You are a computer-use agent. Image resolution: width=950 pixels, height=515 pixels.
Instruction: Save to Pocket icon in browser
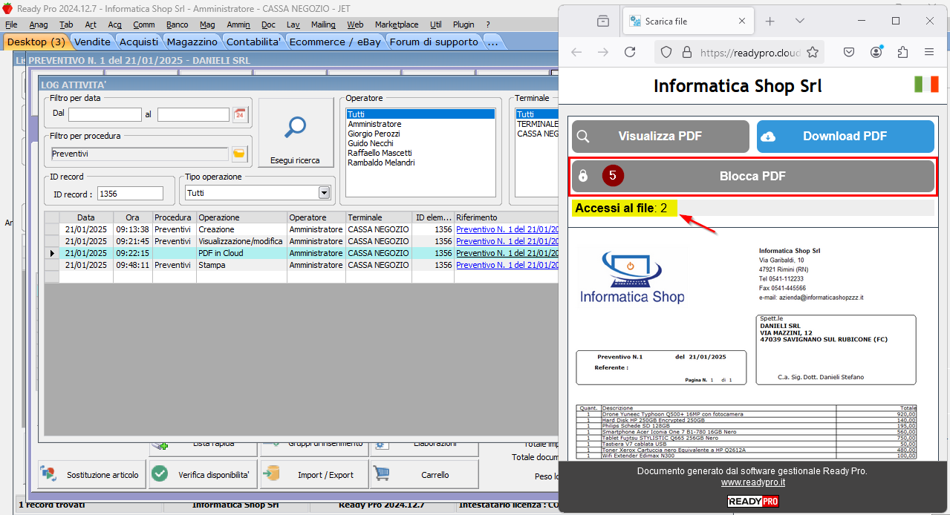(x=850, y=52)
